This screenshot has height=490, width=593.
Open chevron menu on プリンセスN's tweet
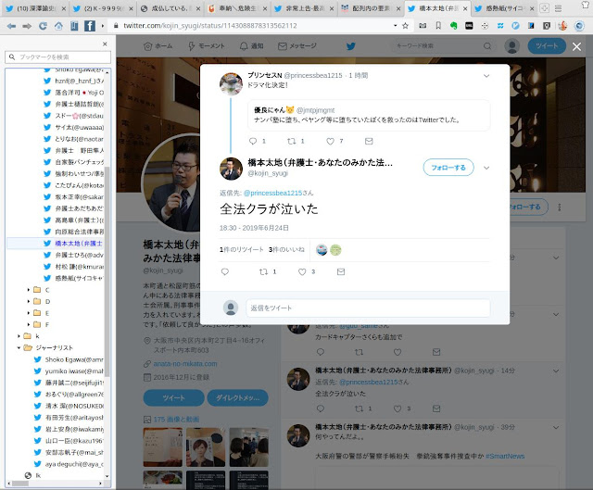pyautogui.click(x=486, y=76)
